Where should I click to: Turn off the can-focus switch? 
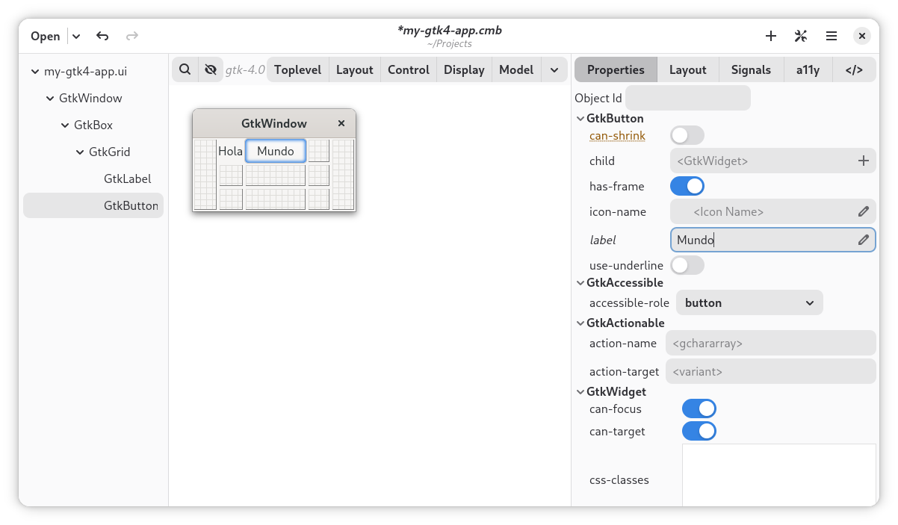pyautogui.click(x=699, y=408)
